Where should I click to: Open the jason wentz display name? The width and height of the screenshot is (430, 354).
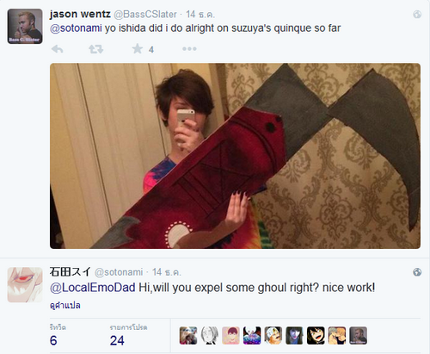[x=80, y=14]
